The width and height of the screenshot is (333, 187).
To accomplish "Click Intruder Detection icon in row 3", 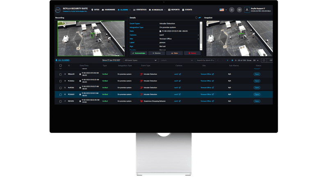I will click(x=141, y=74).
